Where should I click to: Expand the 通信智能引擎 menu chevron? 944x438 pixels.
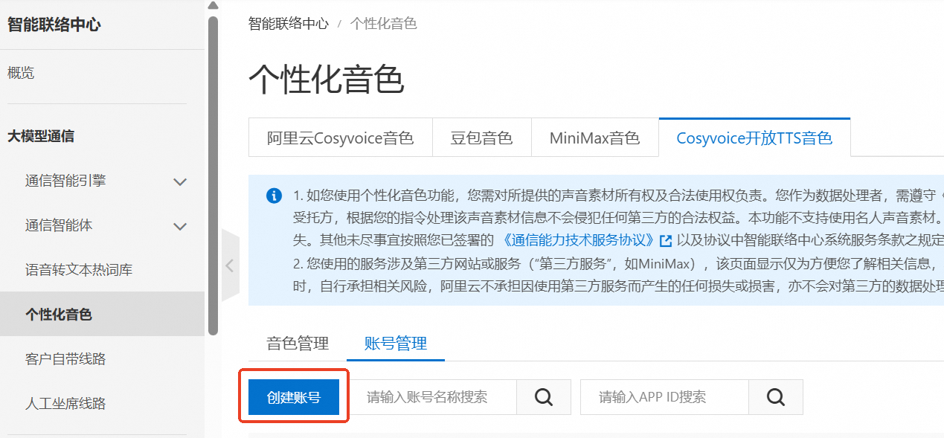(x=180, y=181)
